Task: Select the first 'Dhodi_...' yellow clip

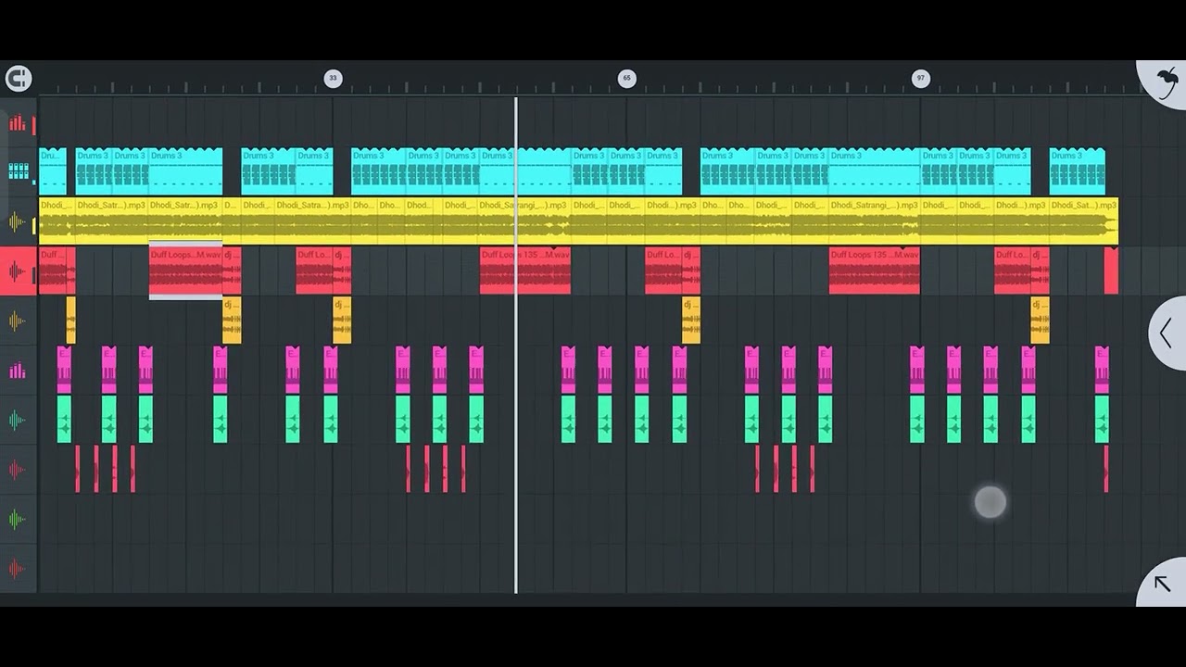Action: pyautogui.click(x=57, y=221)
